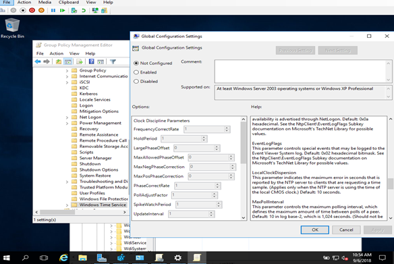Select the Not Configured radio button
394x264 pixels.
pos(136,63)
